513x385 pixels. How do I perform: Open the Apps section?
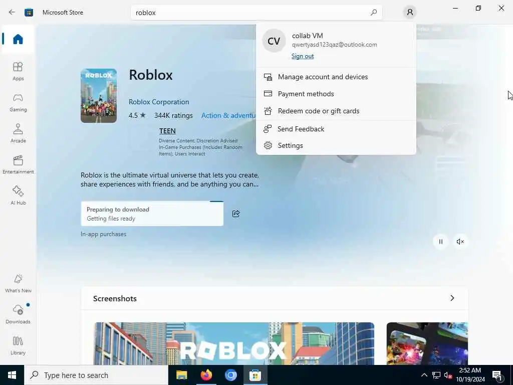[18, 71]
